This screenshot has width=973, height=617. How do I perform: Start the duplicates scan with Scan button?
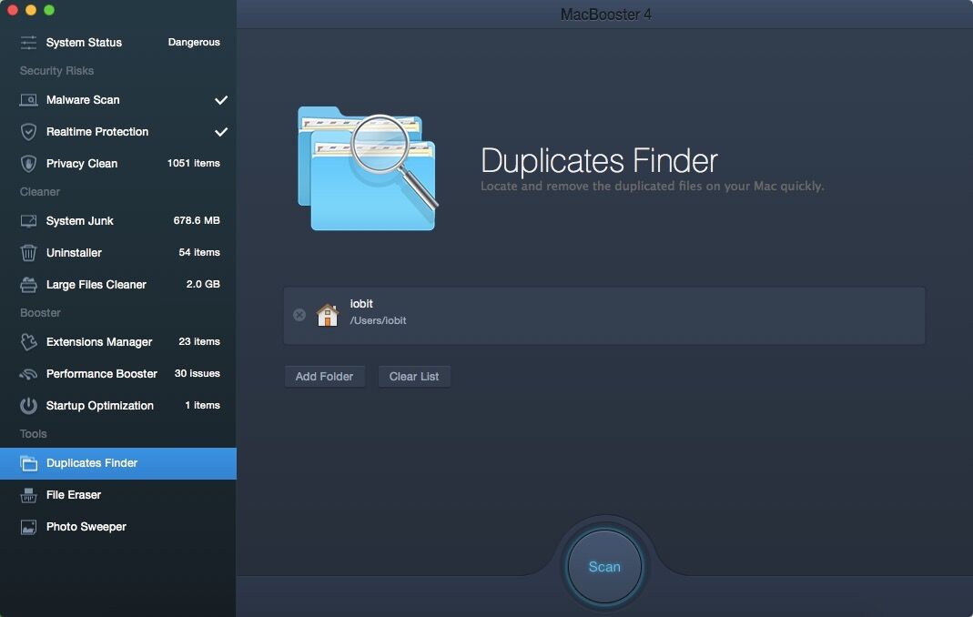[604, 567]
